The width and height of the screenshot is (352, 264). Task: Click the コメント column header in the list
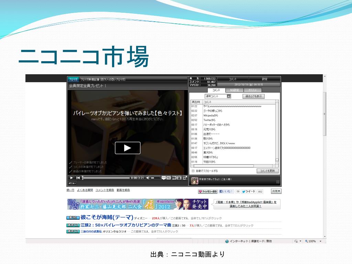point(239,102)
